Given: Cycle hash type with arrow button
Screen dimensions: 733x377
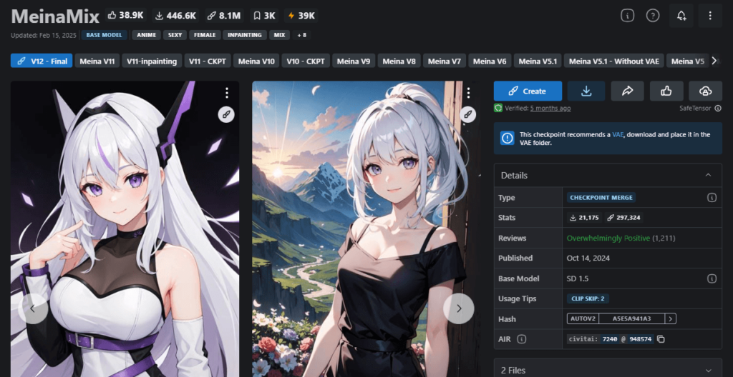Looking at the screenshot, I should [670, 319].
